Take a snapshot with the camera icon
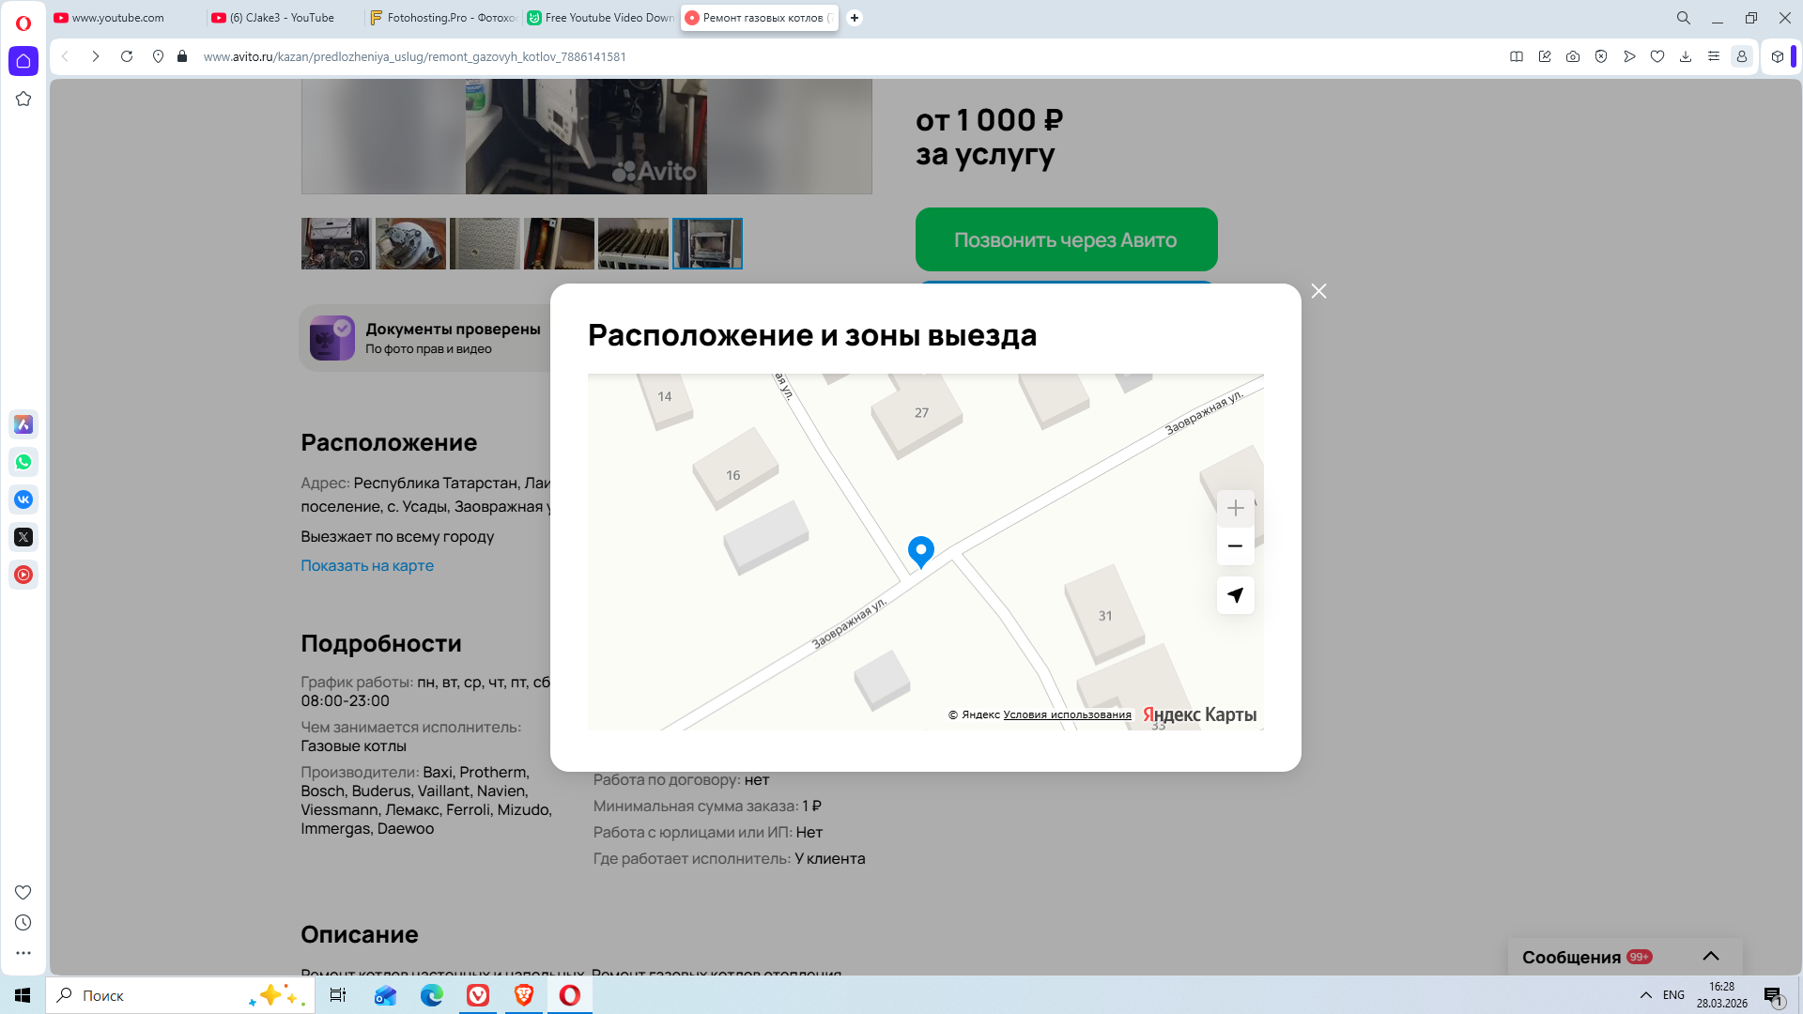1803x1014 pixels. [1572, 56]
